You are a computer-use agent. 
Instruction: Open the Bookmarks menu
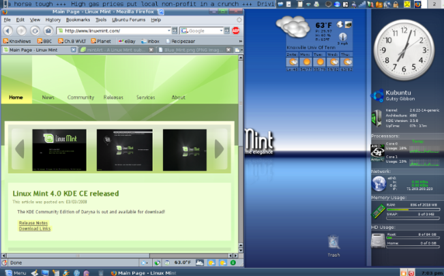pyautogui.click(x=78, y=20)
